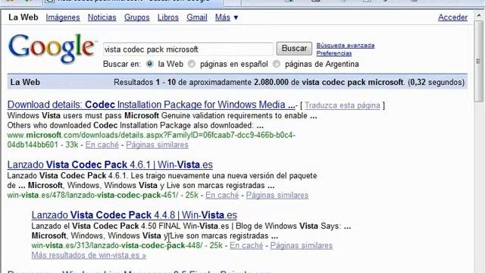Click '(0,32 segundos)' results time text

(x=436, y=82)
